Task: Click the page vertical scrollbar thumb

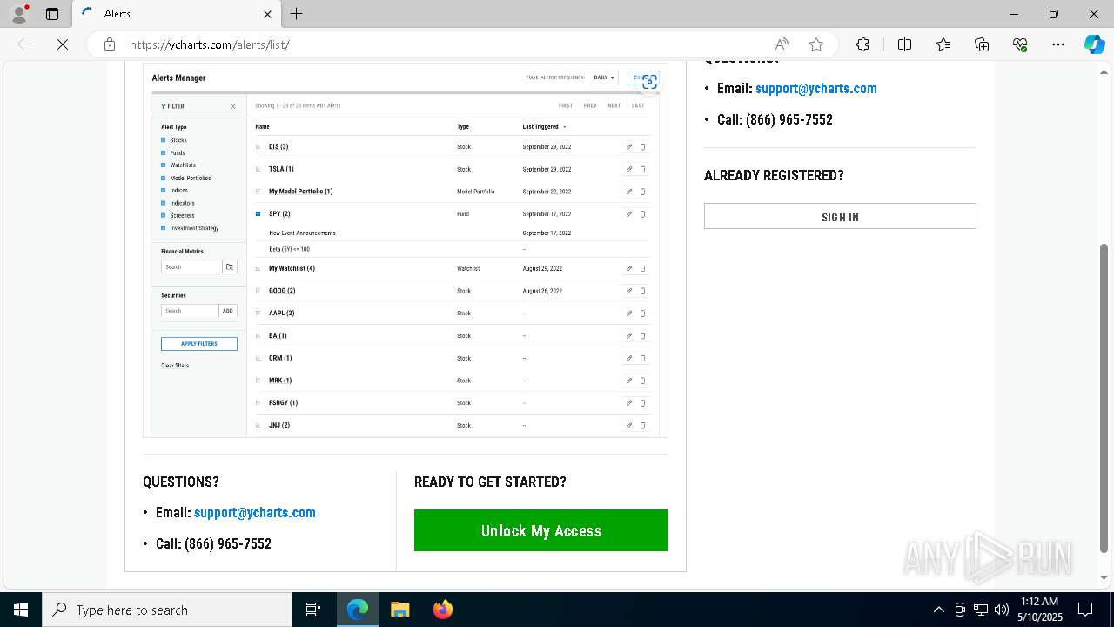Action: point(1104,398)
